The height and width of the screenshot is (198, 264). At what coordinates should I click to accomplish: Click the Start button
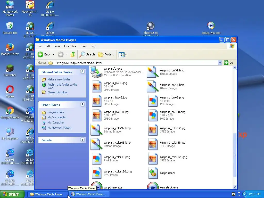(12, 194)
